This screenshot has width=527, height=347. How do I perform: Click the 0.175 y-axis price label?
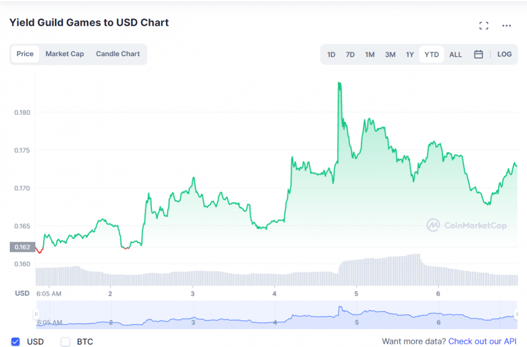[x=22, y=150]
